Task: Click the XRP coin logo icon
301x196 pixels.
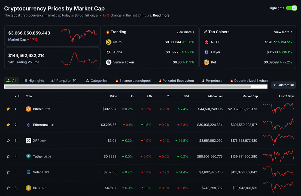Action: [28, 141]
